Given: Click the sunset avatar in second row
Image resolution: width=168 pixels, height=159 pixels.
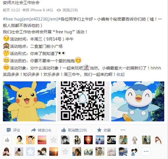Looking at the screenshot, I should click(53, 151).
